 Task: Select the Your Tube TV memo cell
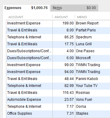[x=93, y=86]
